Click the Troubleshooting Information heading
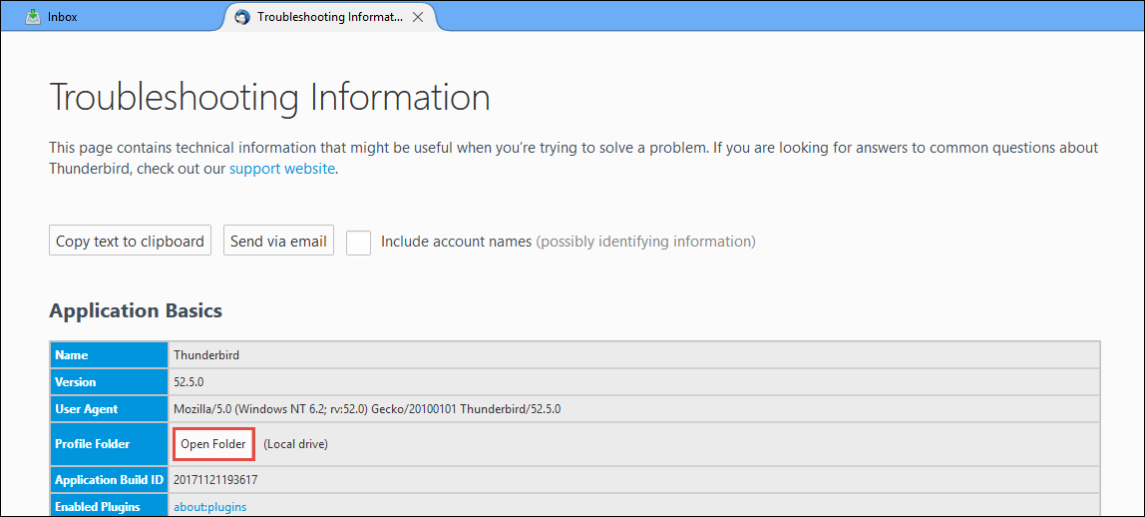Viewport: 1145px width, 517px height. [x=268, y=97]
